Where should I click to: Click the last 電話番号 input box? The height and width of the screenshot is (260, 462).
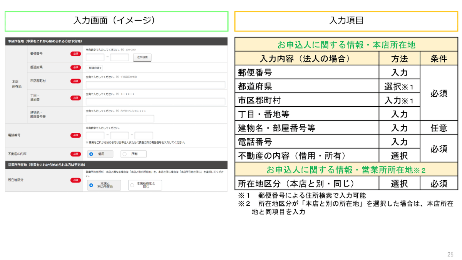pos(144,136)
